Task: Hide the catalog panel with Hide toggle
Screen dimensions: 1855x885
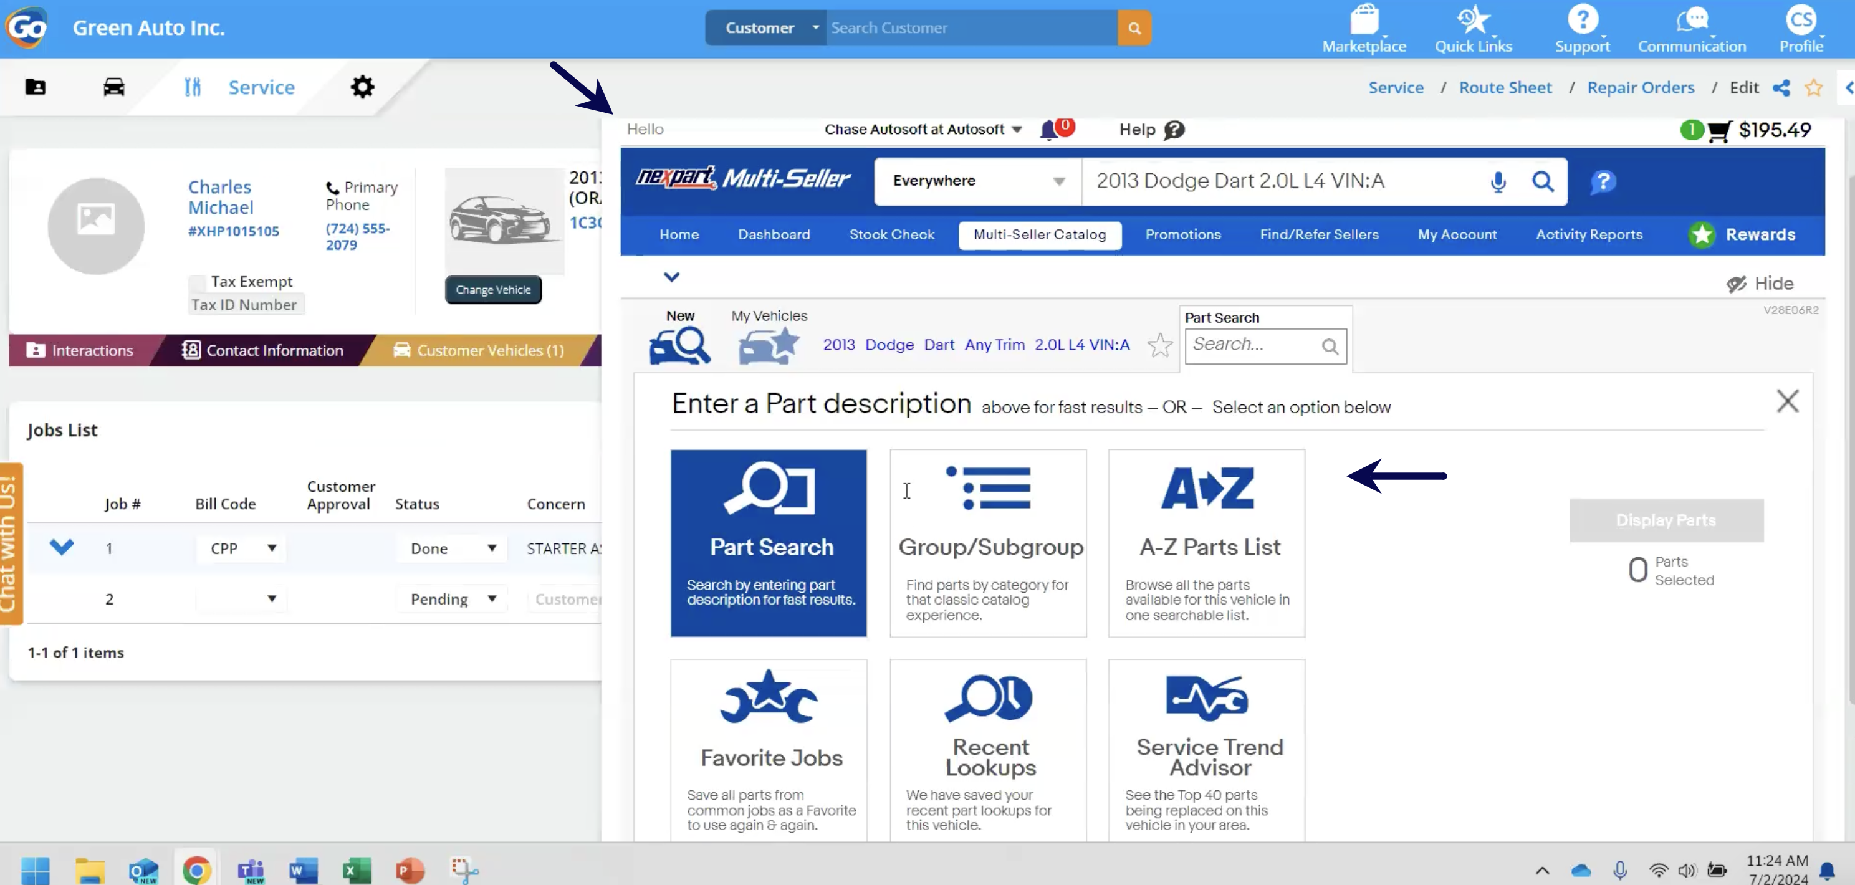Action: 1760,284
